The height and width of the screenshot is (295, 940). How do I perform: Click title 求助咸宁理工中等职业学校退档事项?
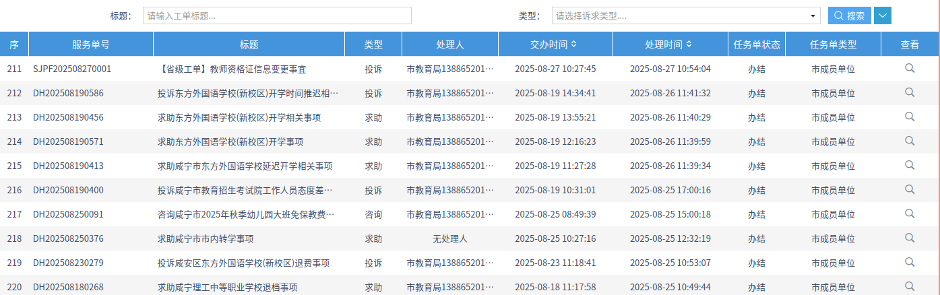pyautogui.click(x=228, y=287)
